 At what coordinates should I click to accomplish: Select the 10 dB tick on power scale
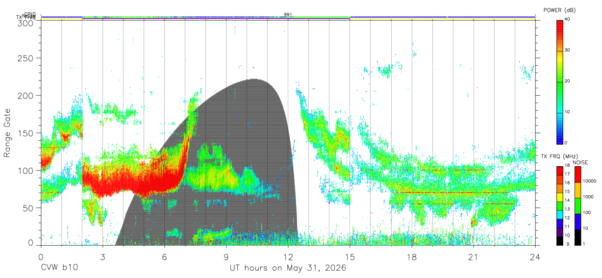[x=568, y=112]
